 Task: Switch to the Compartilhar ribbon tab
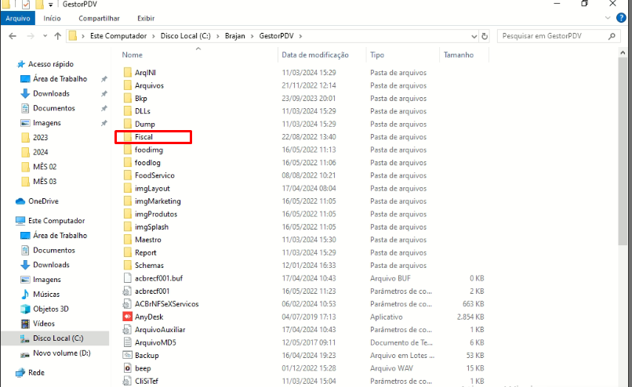(99, 18)
